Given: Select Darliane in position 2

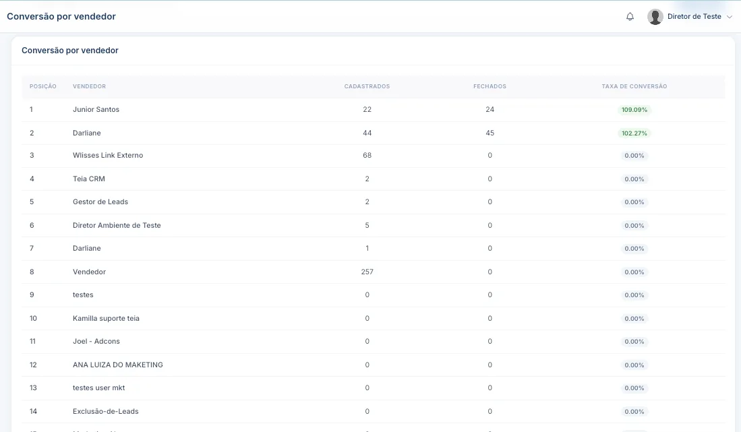Looking at the screenshot, I should 86,133.
